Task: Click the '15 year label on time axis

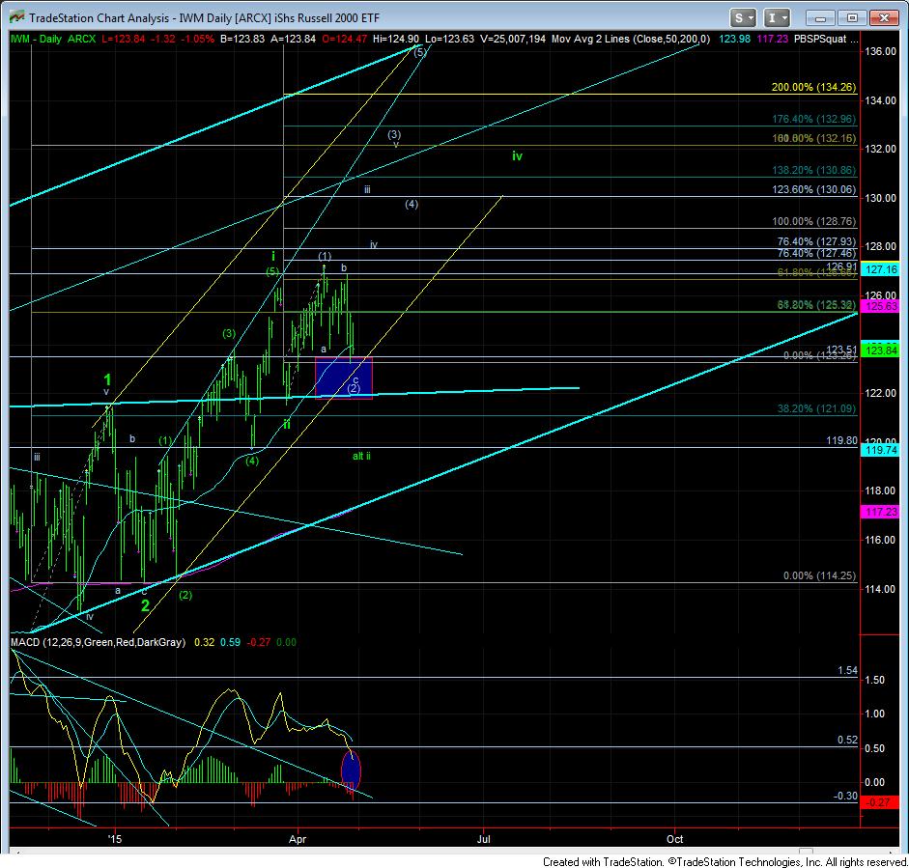Action: coord(115,839)
